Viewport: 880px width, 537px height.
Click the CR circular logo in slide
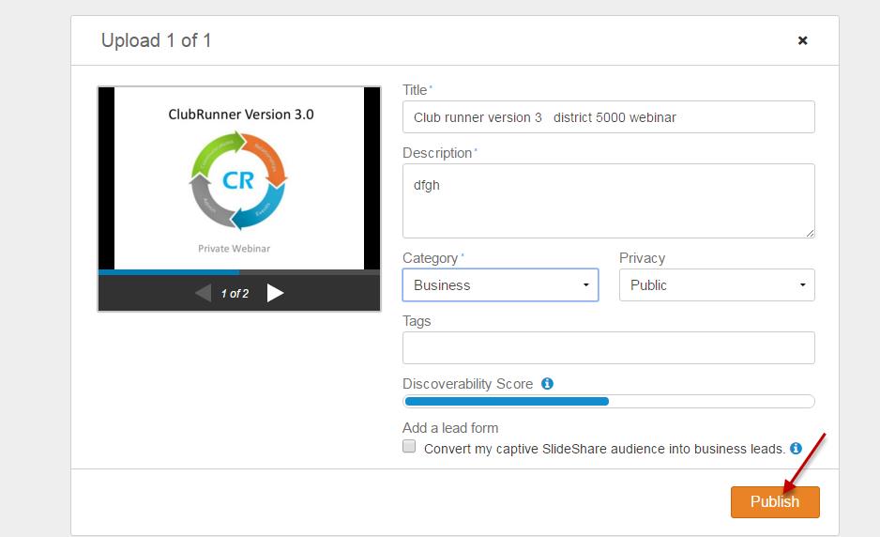238,179
